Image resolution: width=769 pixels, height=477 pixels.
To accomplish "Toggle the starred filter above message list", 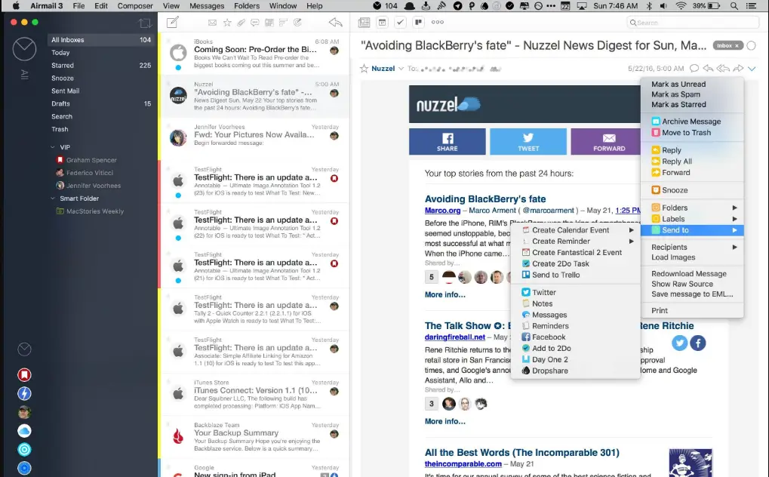I will click(227, 23).
